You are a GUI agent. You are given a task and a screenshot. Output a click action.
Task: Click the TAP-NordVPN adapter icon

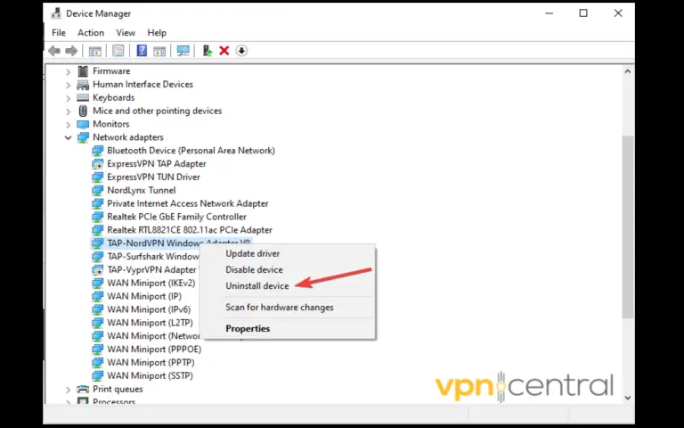[x=97, y=243]
